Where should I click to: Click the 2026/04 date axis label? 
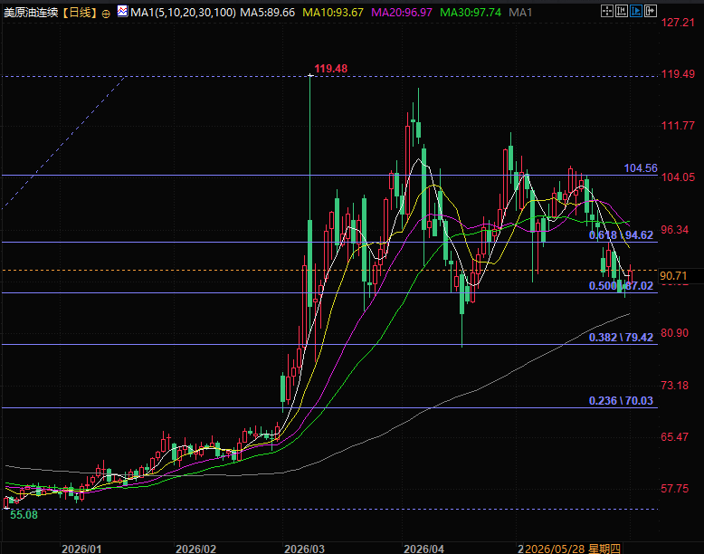click(423, 549)
